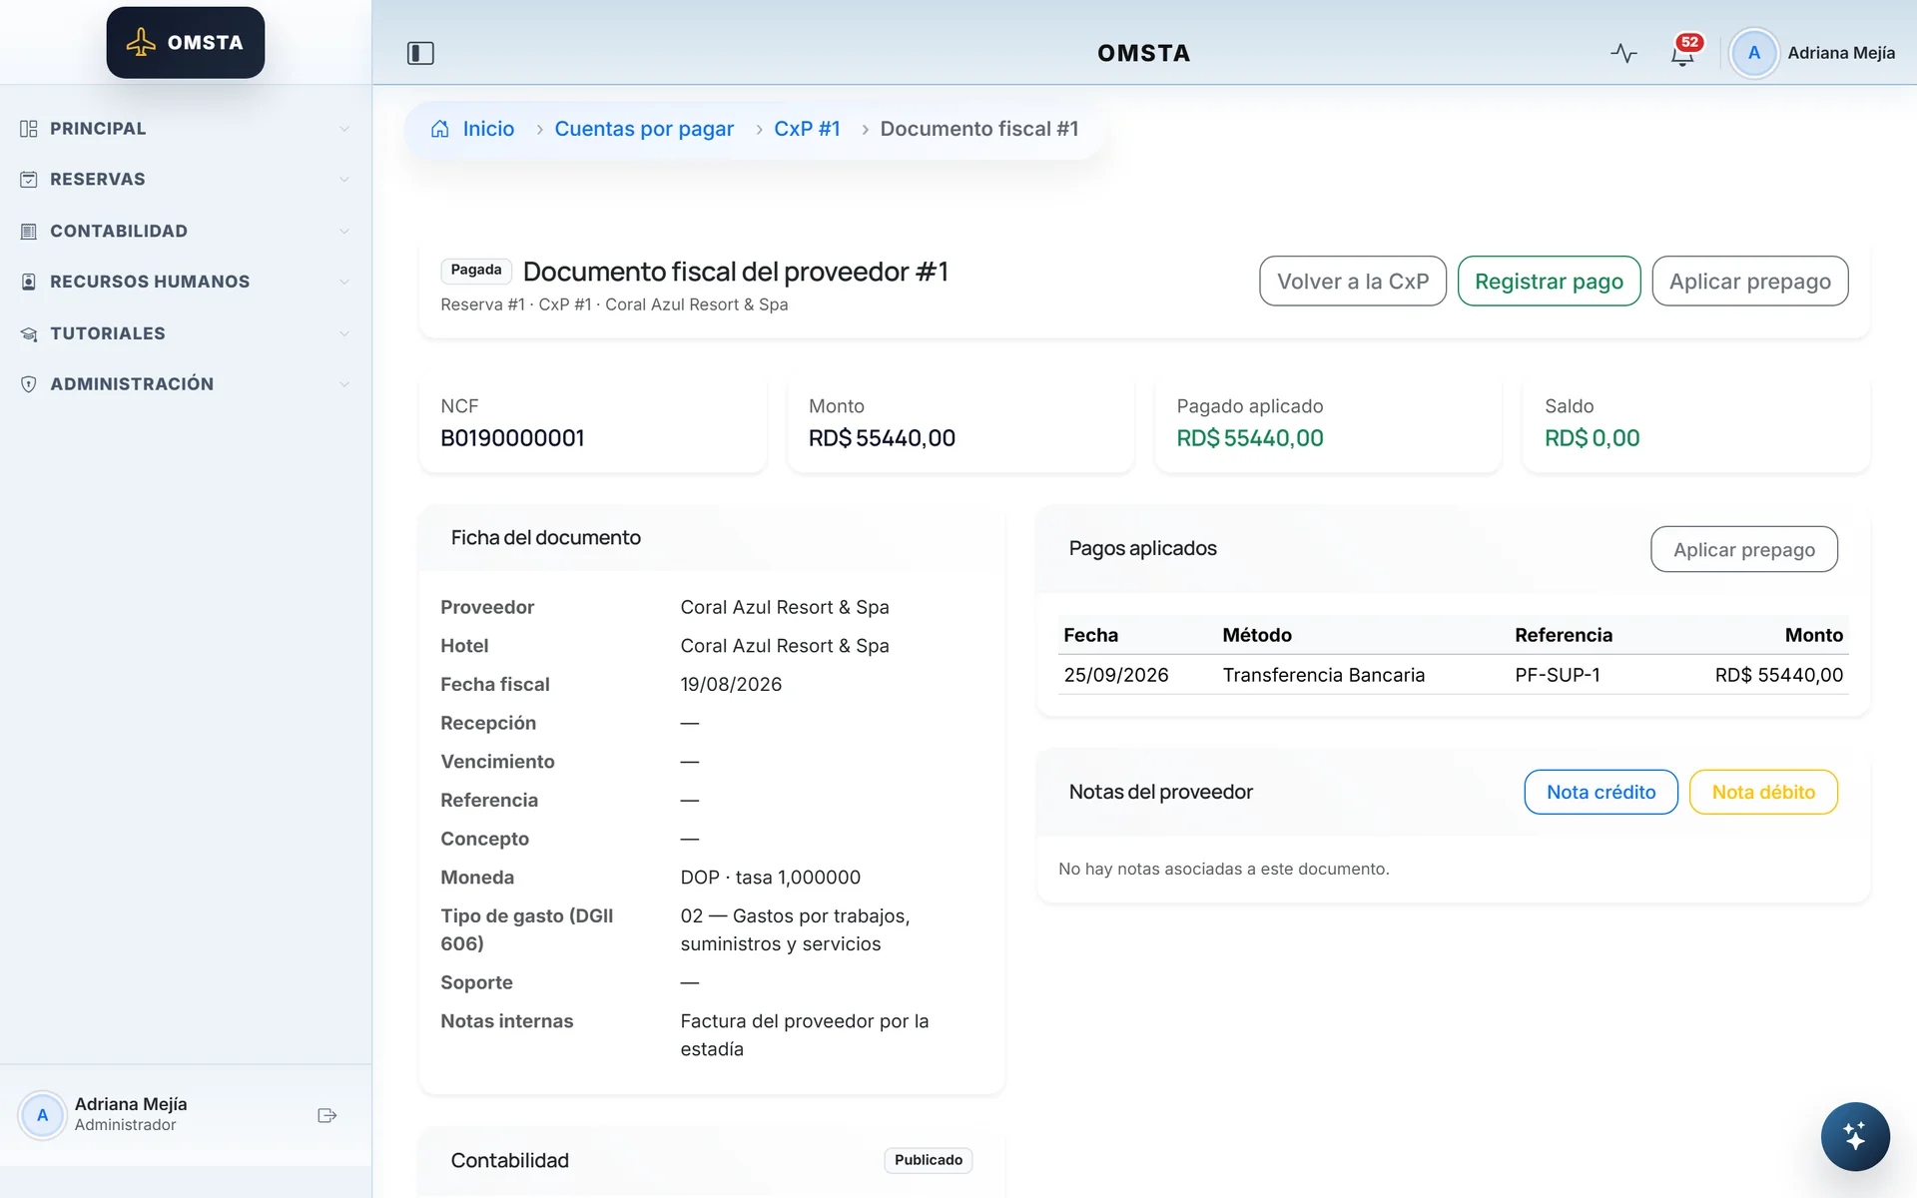The image size is (1917, 1198).
Task: Click the Transferencia Bancaria method cell
Action: [1323, 675]
